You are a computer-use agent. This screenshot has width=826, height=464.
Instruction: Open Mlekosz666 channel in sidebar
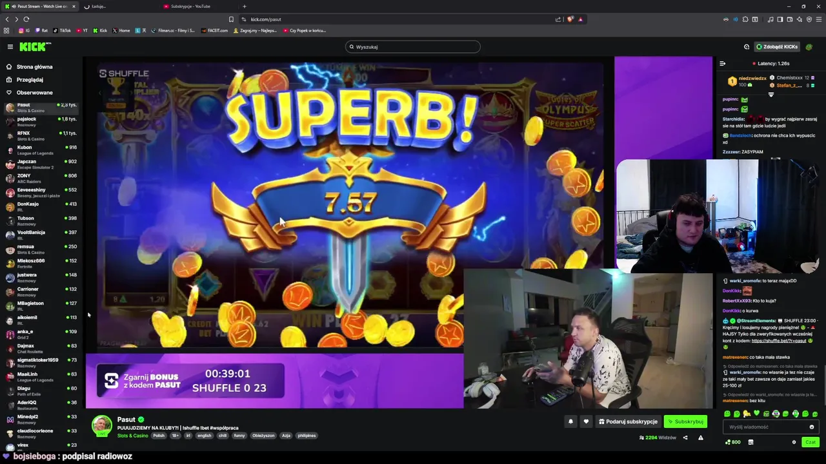click(x=41, y=264)
